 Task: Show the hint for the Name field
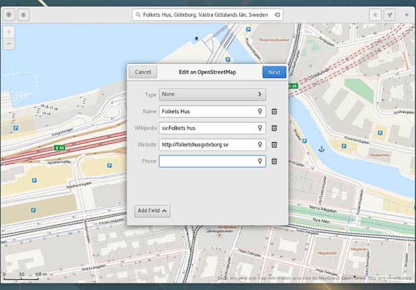click(x=260, y=111)
